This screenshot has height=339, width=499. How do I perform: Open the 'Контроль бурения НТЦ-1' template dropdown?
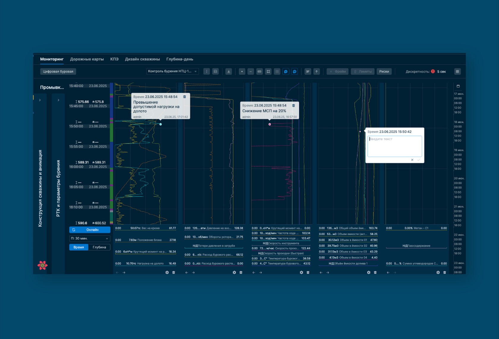pos(172,71)
